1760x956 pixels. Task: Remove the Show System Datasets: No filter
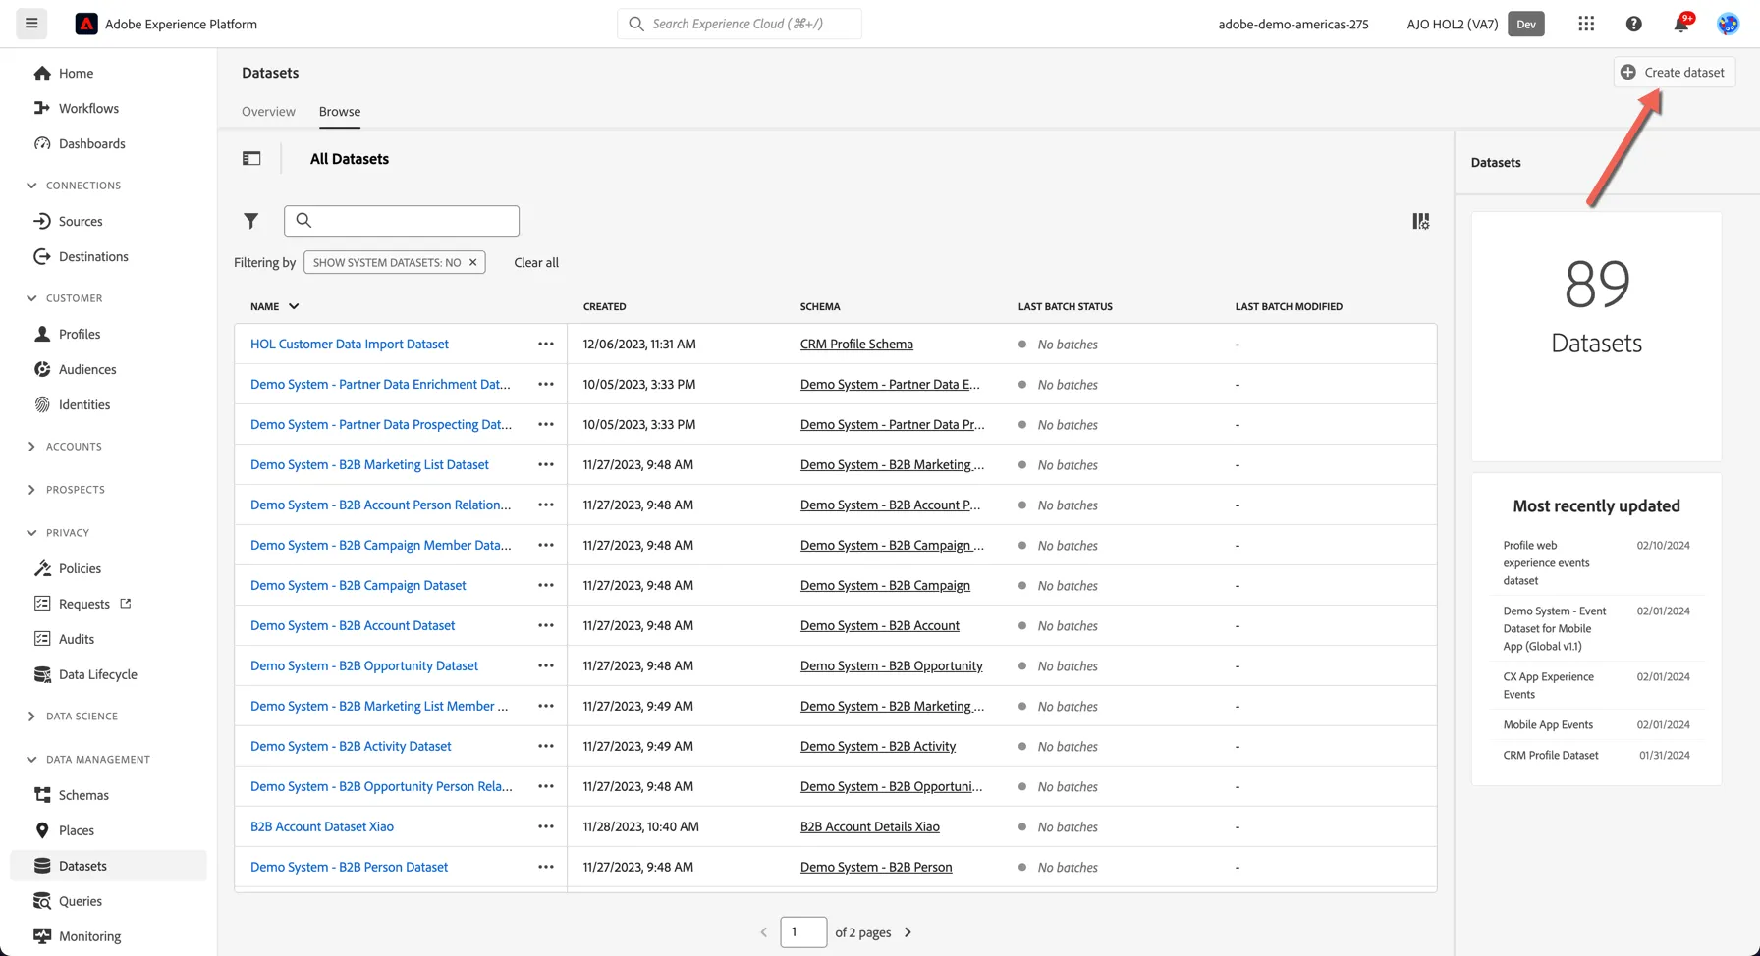pyautogui.click(x=472, y=262)
